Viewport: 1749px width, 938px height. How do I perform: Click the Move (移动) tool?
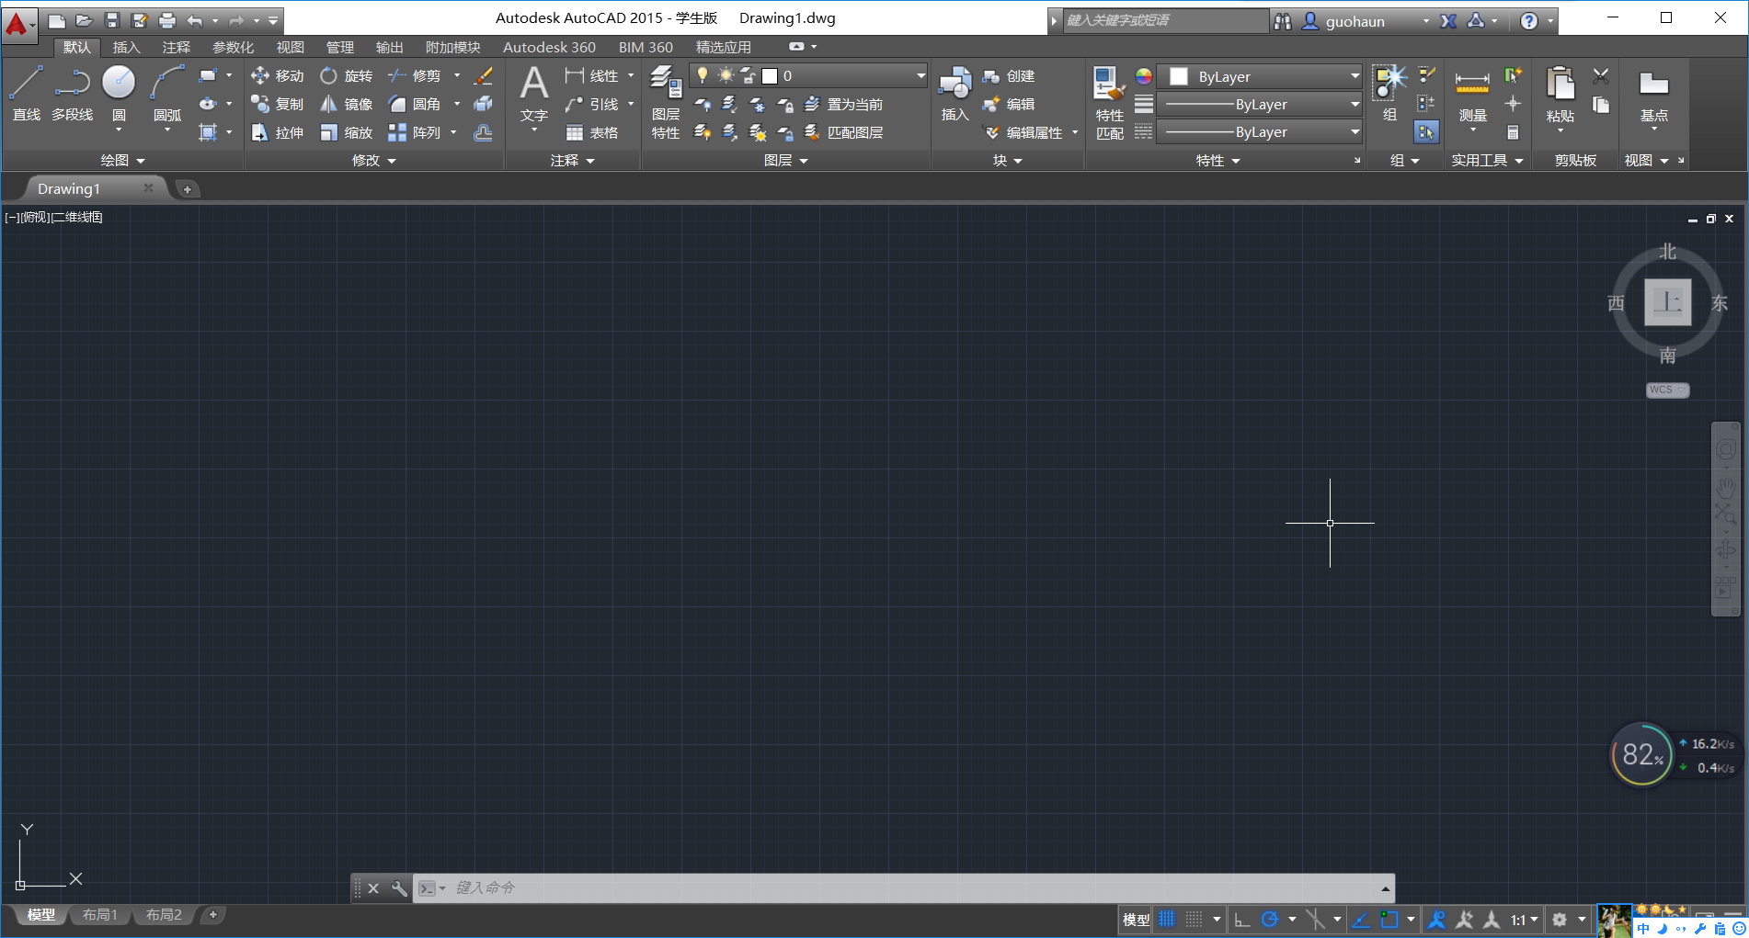278,76
